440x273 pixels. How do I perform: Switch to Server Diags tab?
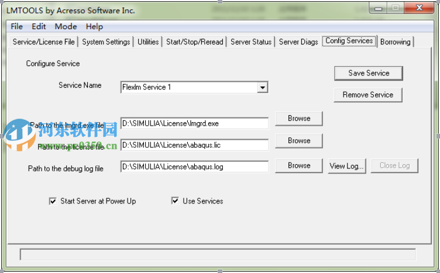pyautogui.click(x=298, y=42)
